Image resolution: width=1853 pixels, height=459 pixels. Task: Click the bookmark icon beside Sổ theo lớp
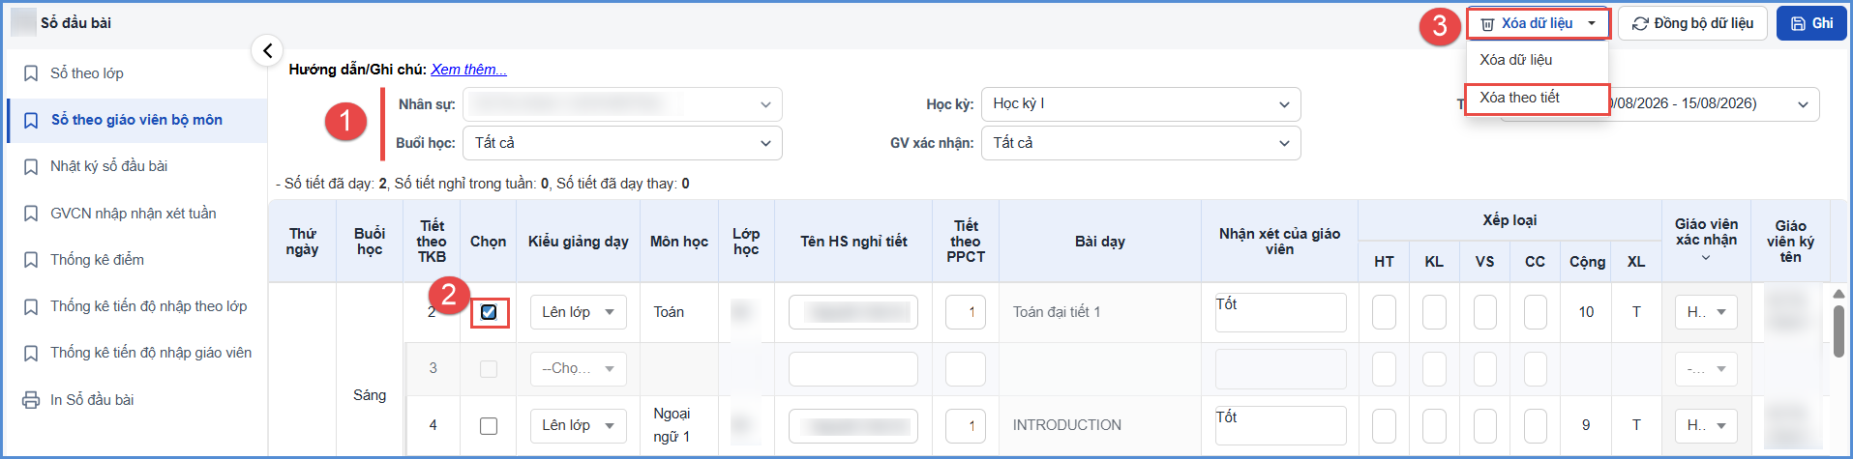[31, 73]
